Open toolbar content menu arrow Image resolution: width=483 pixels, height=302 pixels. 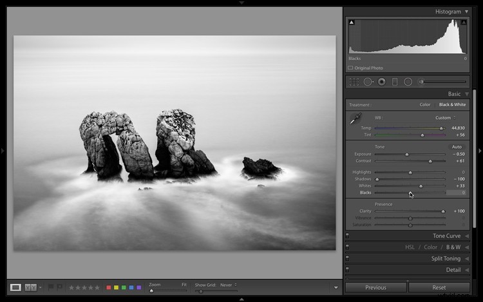click(x=336, y=288)
